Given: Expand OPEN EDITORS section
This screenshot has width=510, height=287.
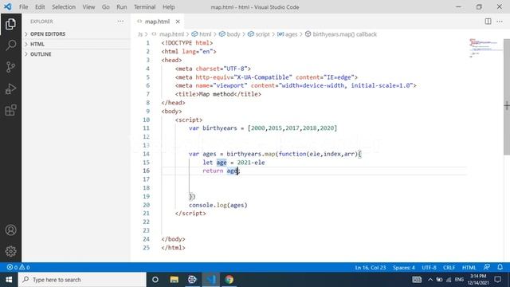Looking at the screenshot, I should (x=76, y=33).
